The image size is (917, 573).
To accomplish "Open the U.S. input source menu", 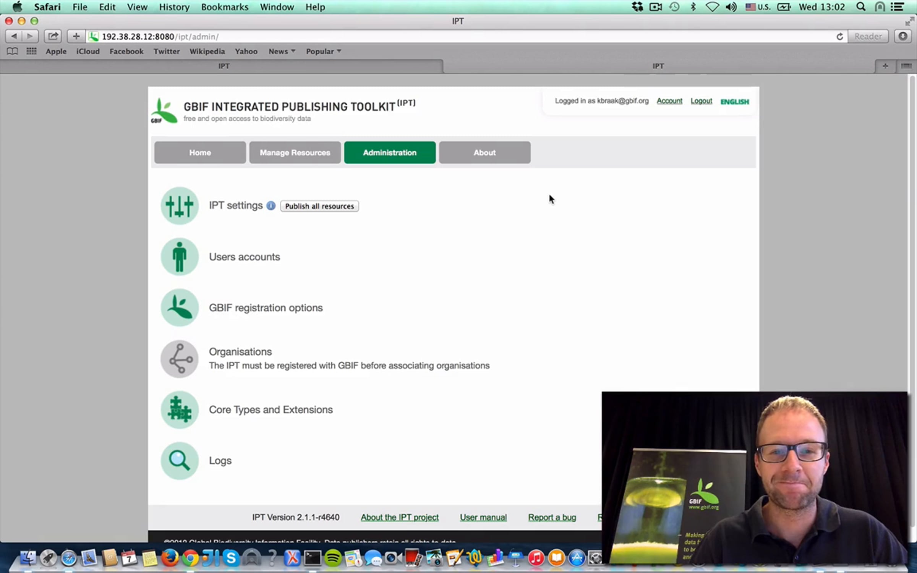I will pos(758,7).
